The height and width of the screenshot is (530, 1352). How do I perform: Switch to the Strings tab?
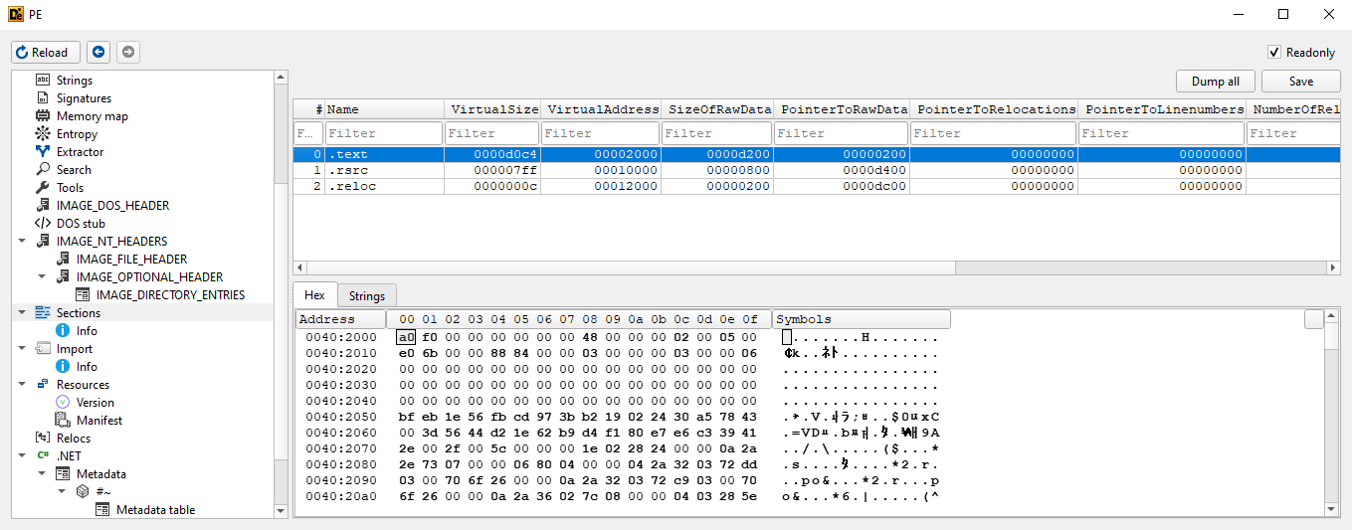pos(367,295)
